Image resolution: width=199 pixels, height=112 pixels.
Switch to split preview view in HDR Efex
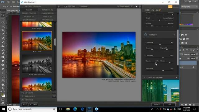[x=69, y=7]
